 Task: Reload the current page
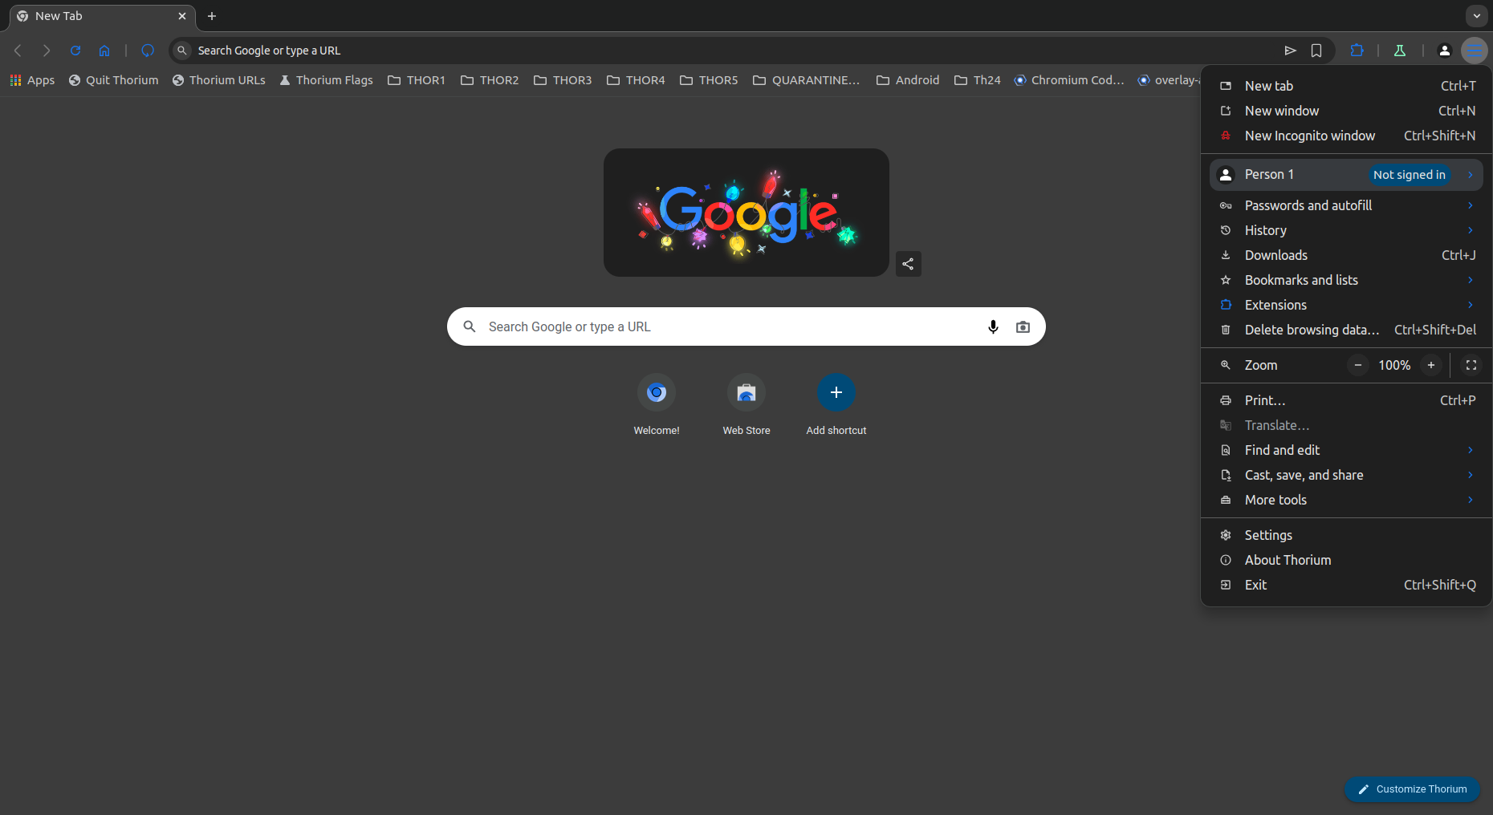[75, 51]
